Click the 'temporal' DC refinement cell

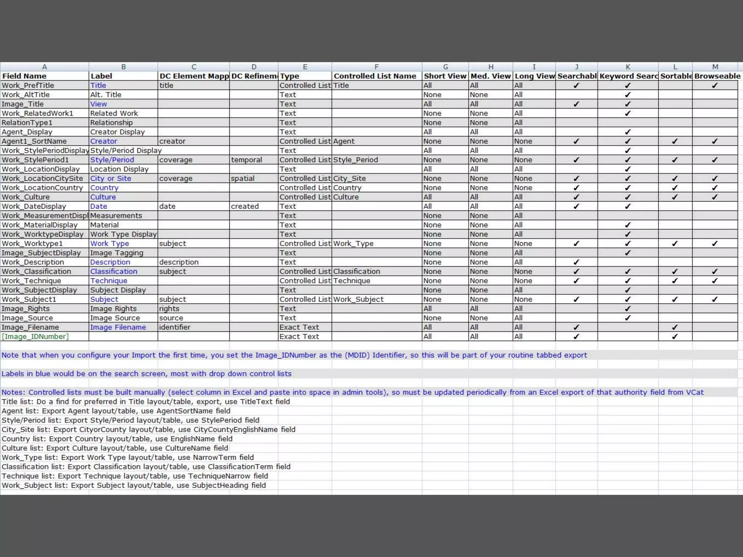click(247, 160)
